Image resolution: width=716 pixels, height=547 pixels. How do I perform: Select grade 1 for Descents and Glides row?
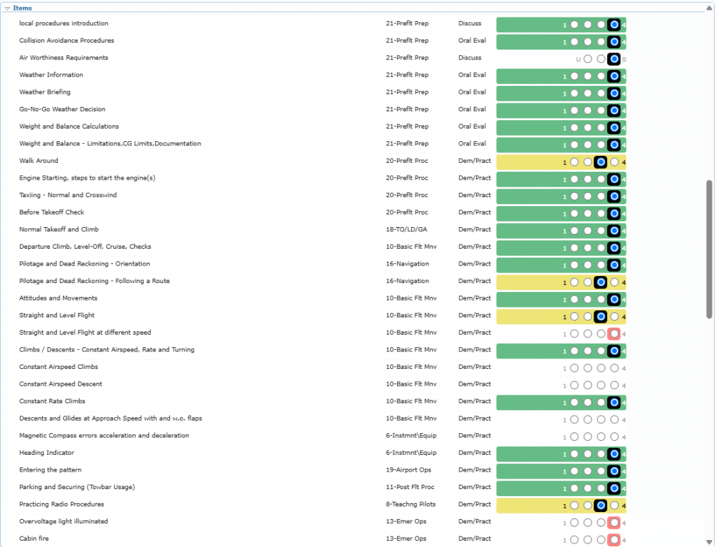tap(575, 420)
